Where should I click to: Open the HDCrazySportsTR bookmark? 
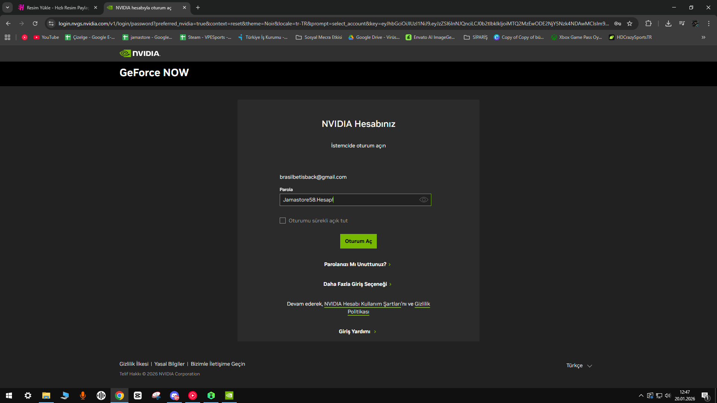click(x=630, y=37)
